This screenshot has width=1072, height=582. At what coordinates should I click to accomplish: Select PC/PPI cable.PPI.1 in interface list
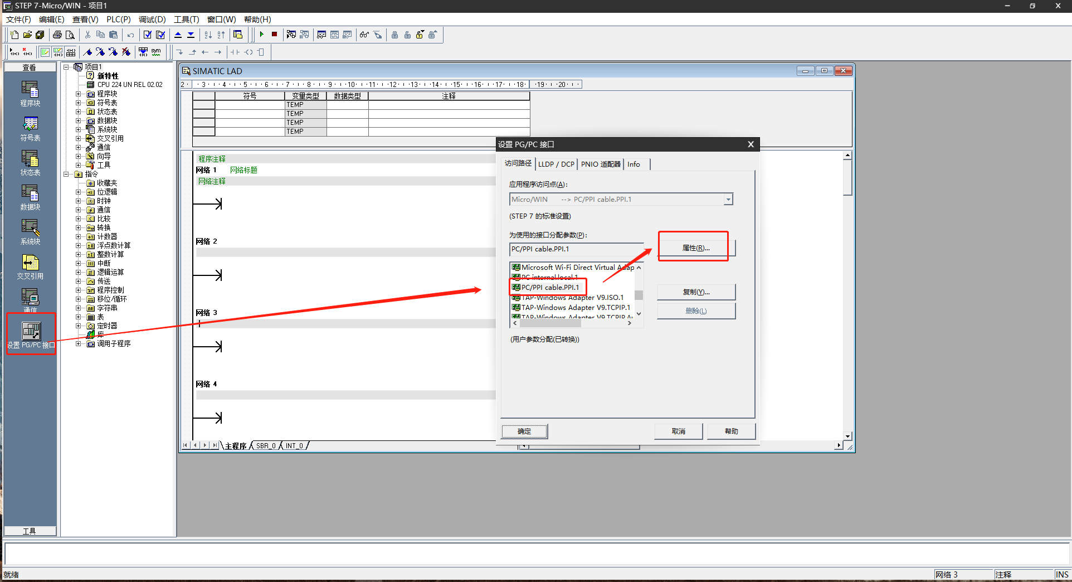pos(549,288)
